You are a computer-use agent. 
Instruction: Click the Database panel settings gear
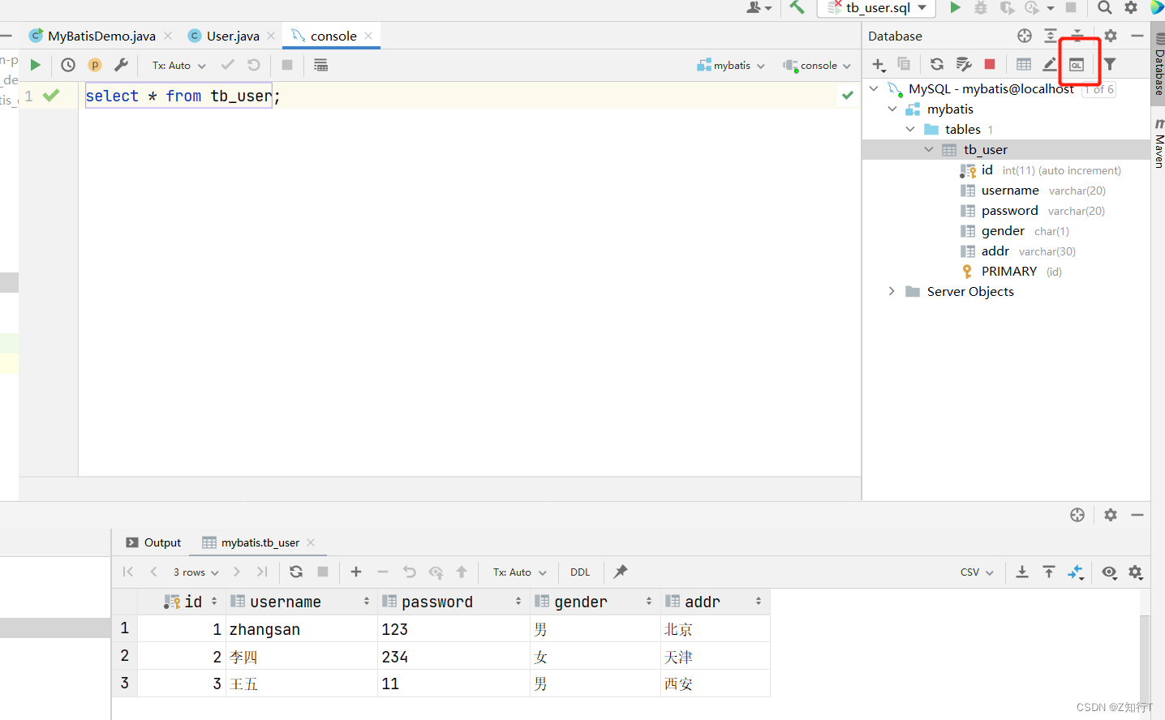[1111, 36]
